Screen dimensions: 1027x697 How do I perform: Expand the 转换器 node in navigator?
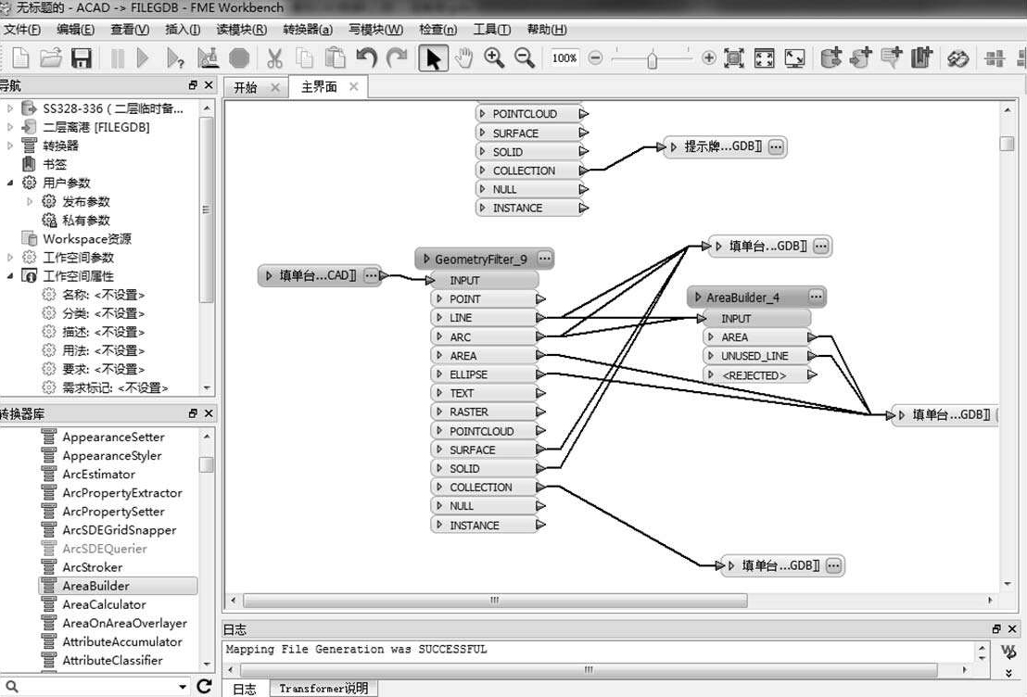coord(10,146)
